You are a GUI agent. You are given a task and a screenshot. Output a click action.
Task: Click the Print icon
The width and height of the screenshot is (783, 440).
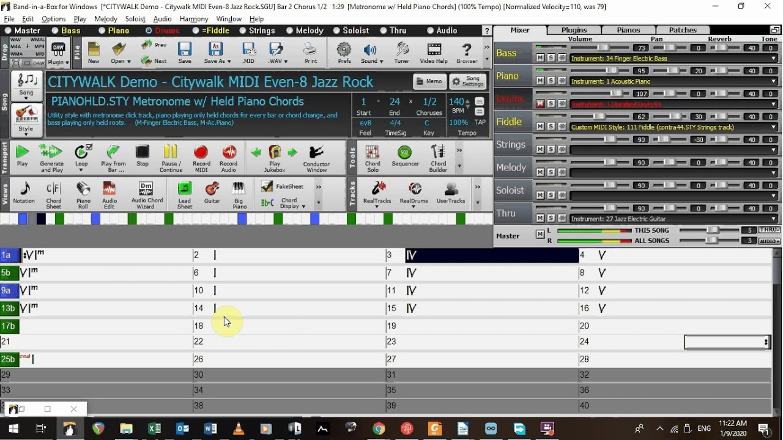[x=311, y=53]
